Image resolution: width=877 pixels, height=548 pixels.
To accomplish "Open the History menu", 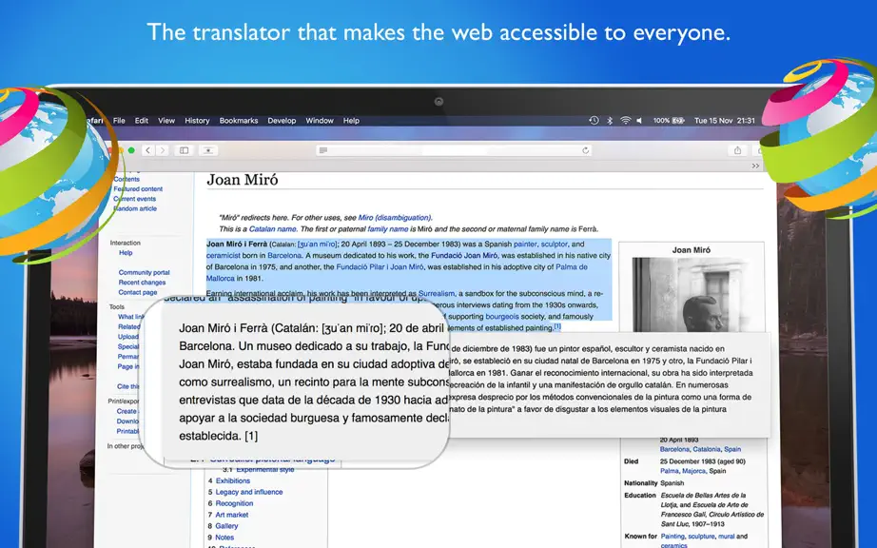I will [197, 121].
